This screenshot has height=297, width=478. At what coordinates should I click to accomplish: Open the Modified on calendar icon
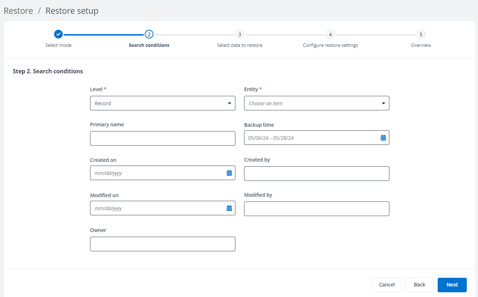(229, 208)
